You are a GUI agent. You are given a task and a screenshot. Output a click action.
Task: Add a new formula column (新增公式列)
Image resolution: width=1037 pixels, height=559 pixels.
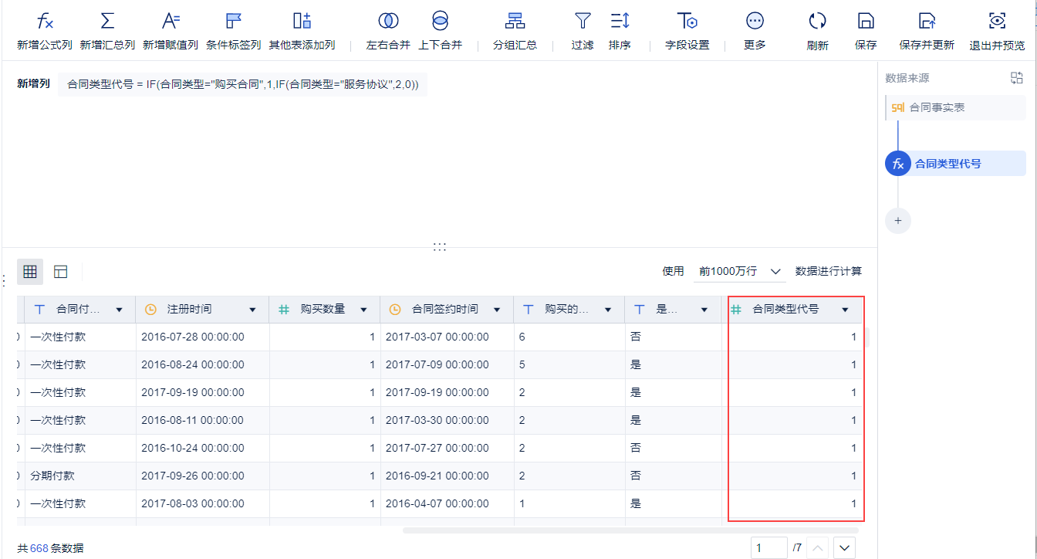(x=45, y=31)
